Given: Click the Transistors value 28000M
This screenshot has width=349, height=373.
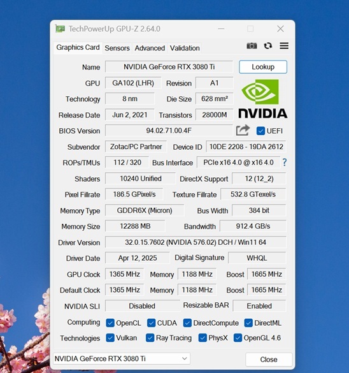Looking at the screenshot, I should click(x=214, y=115).
